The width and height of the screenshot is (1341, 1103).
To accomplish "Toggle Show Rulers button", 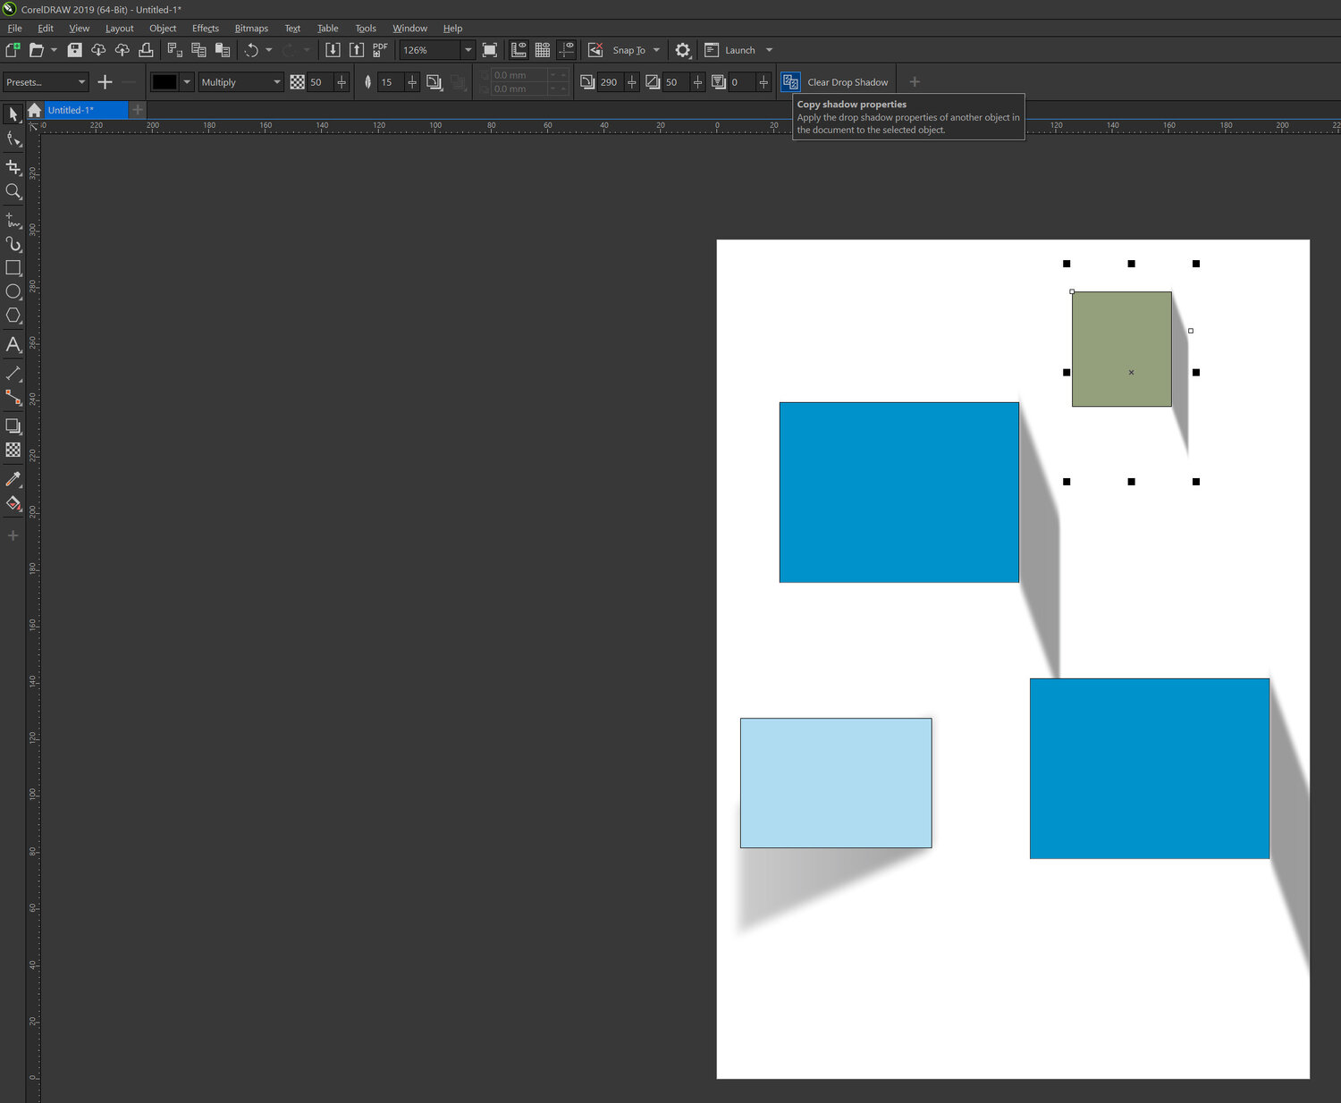I will click(x=519, y=50).
